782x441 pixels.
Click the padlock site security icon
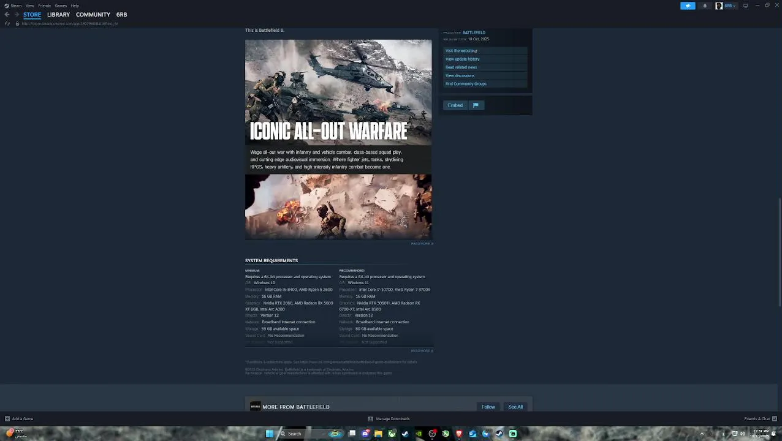(17, 24)
